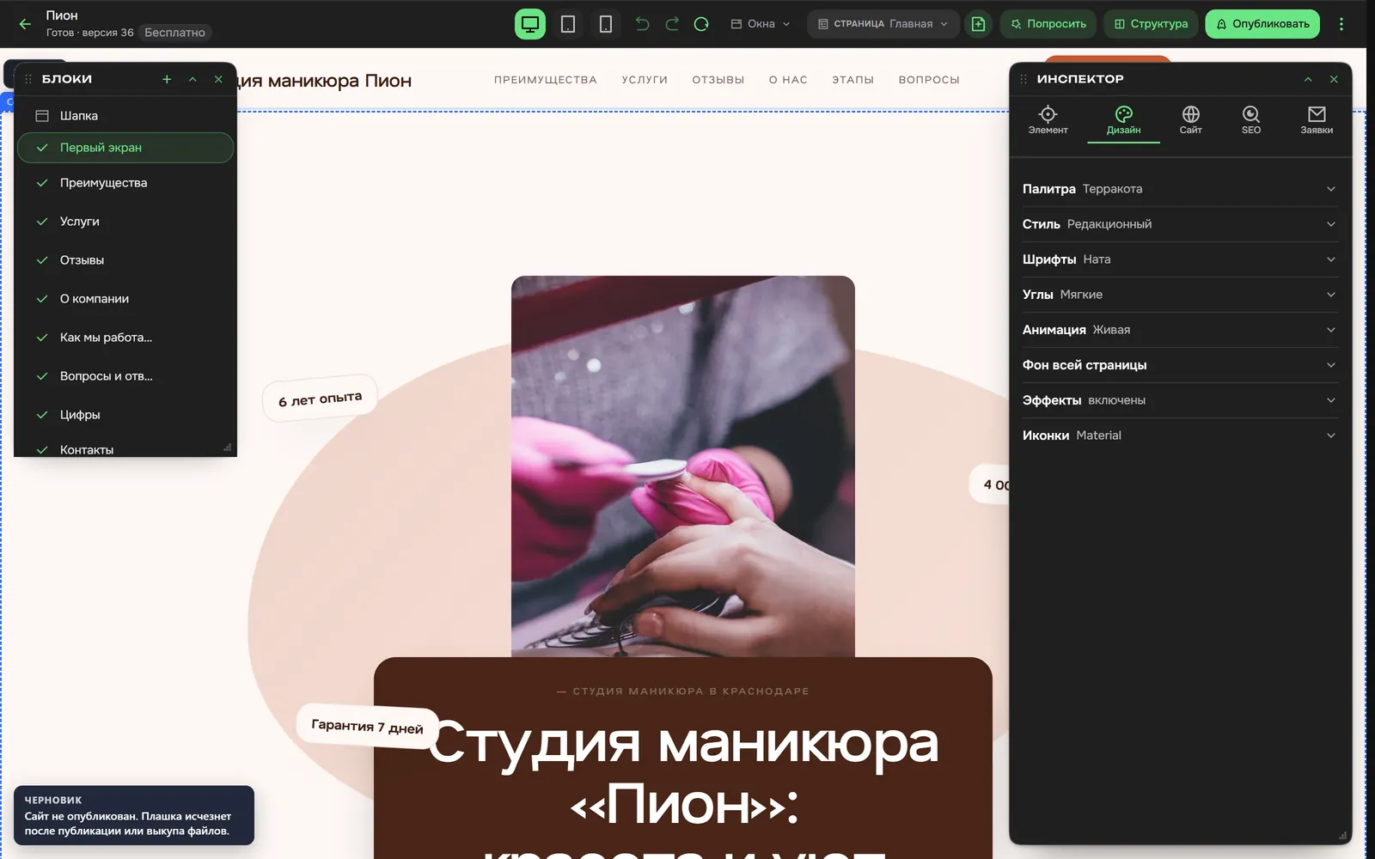Undo the last change

642,24
